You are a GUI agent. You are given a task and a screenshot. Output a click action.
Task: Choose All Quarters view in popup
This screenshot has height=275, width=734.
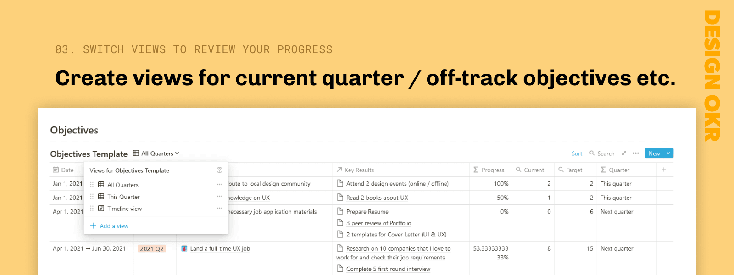pyautogui.click(x=122, y=185)
